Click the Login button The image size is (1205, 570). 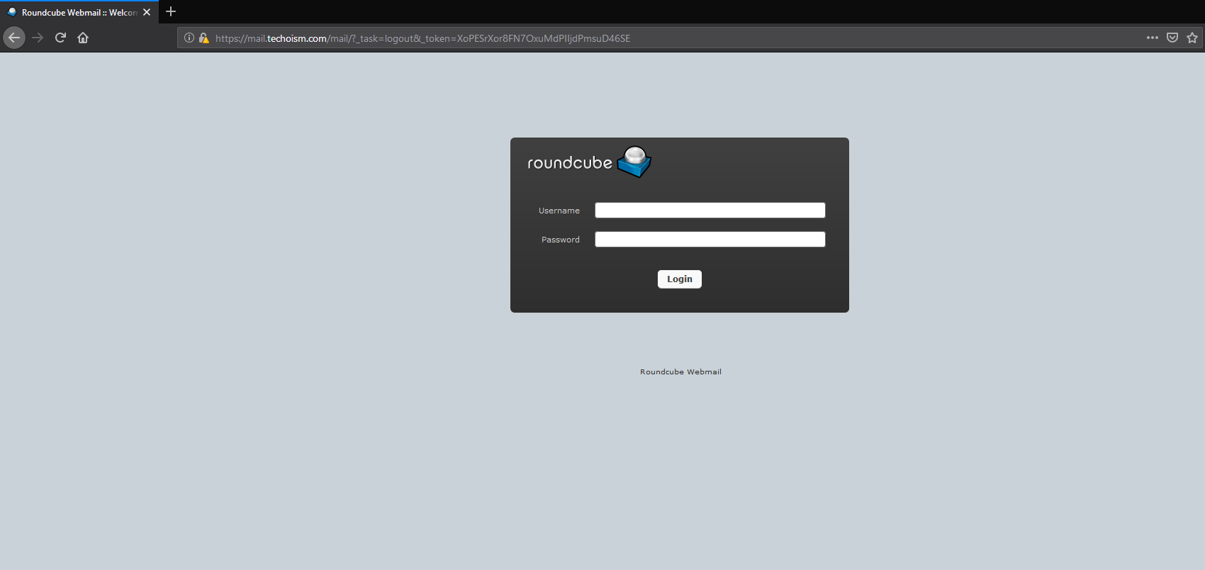pyautogui.click(x=680, y=279)
